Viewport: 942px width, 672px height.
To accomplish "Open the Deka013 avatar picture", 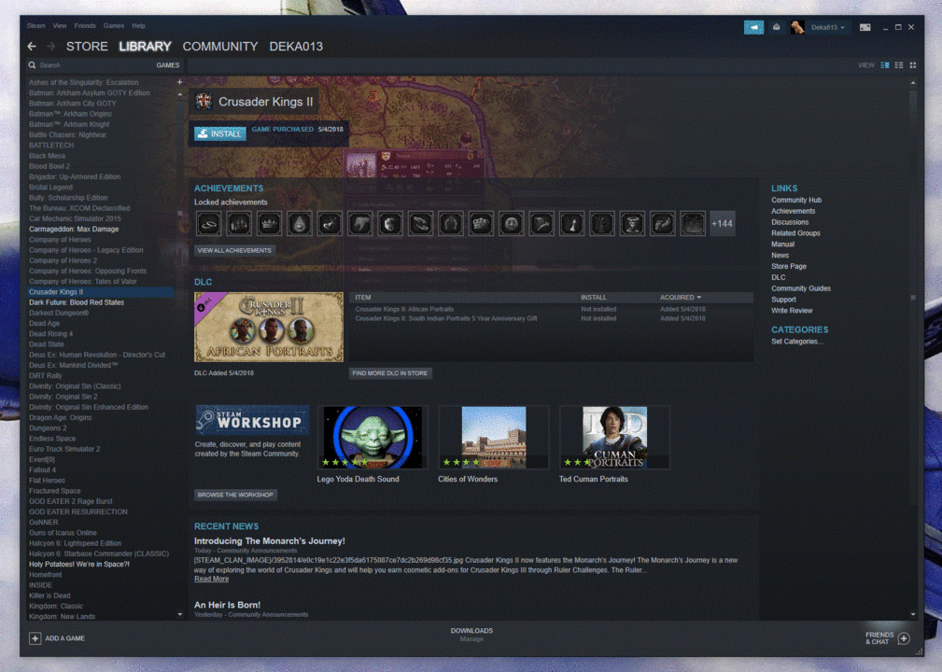I will 797,27.
